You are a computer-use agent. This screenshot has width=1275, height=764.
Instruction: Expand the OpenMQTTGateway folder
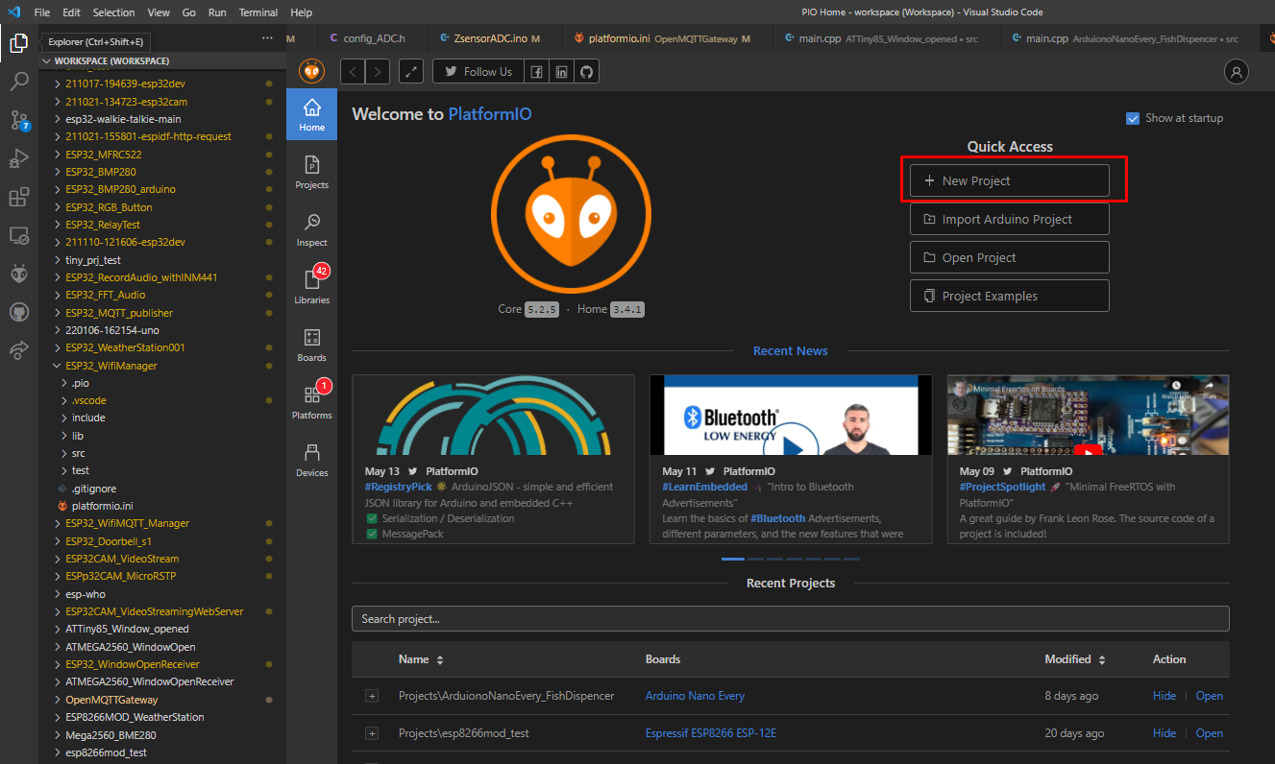point(58,700)
